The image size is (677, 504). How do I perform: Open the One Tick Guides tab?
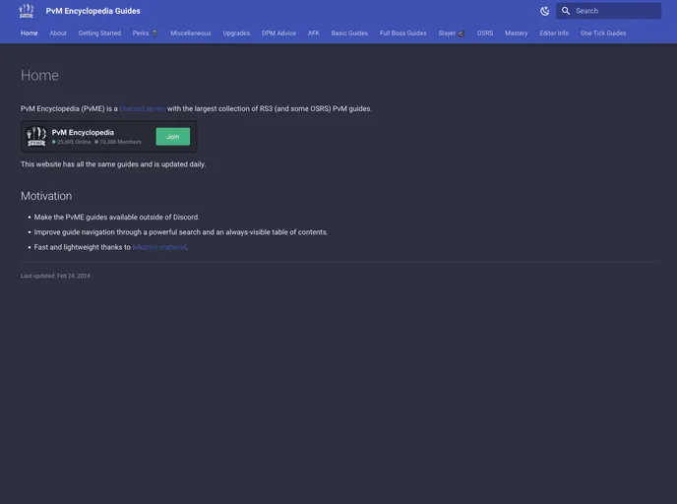603,33
